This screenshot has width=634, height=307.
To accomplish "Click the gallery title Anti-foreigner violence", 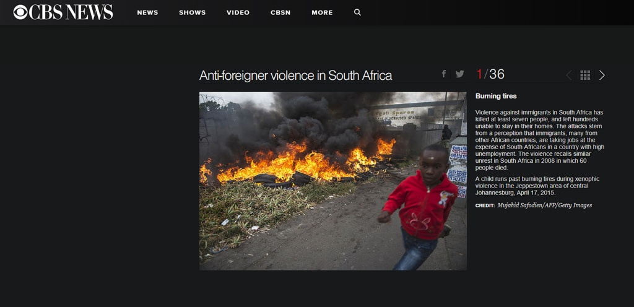I will tap(295, 76).
